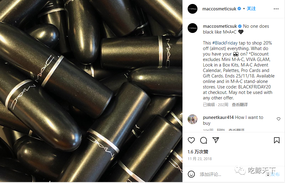285x183 pixels.
Task: Save post with bookmark icon
Action: tap(277, 140)
